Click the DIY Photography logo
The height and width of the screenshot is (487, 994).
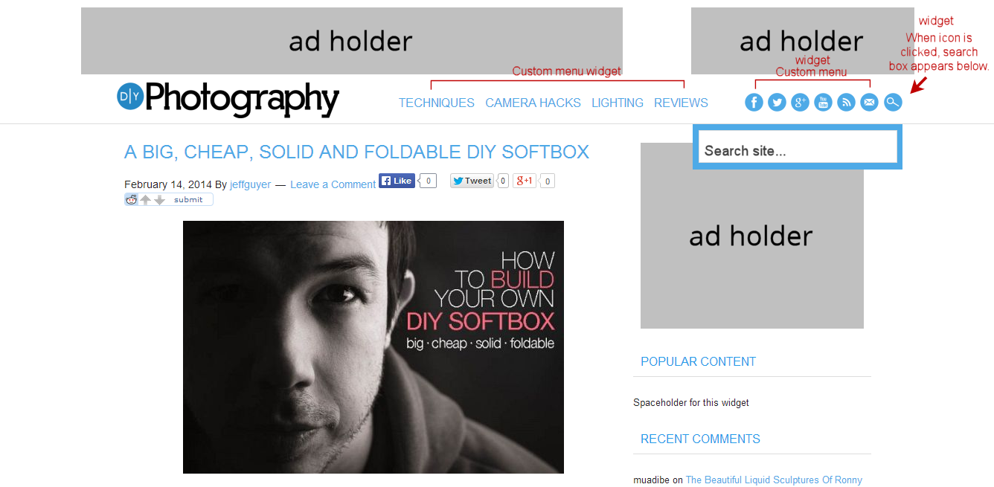[x=228, y=100]
